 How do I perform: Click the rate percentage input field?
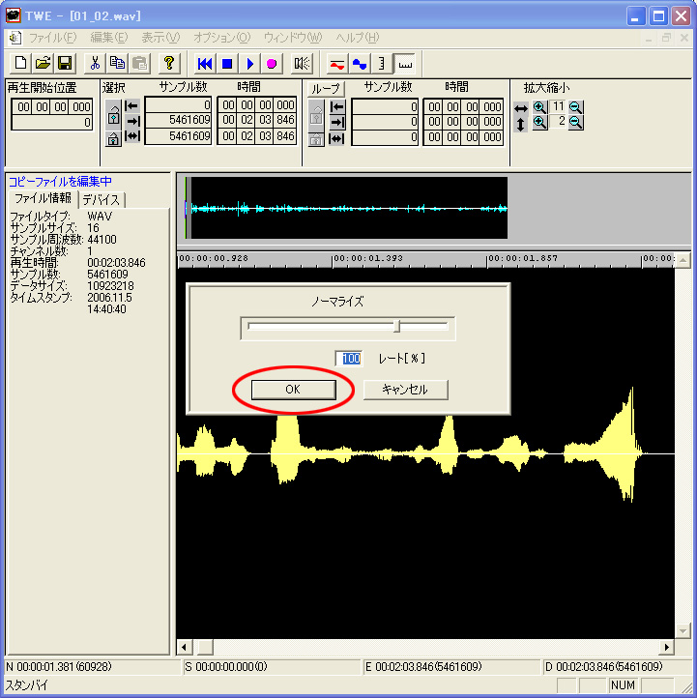[x=349, y=359]
